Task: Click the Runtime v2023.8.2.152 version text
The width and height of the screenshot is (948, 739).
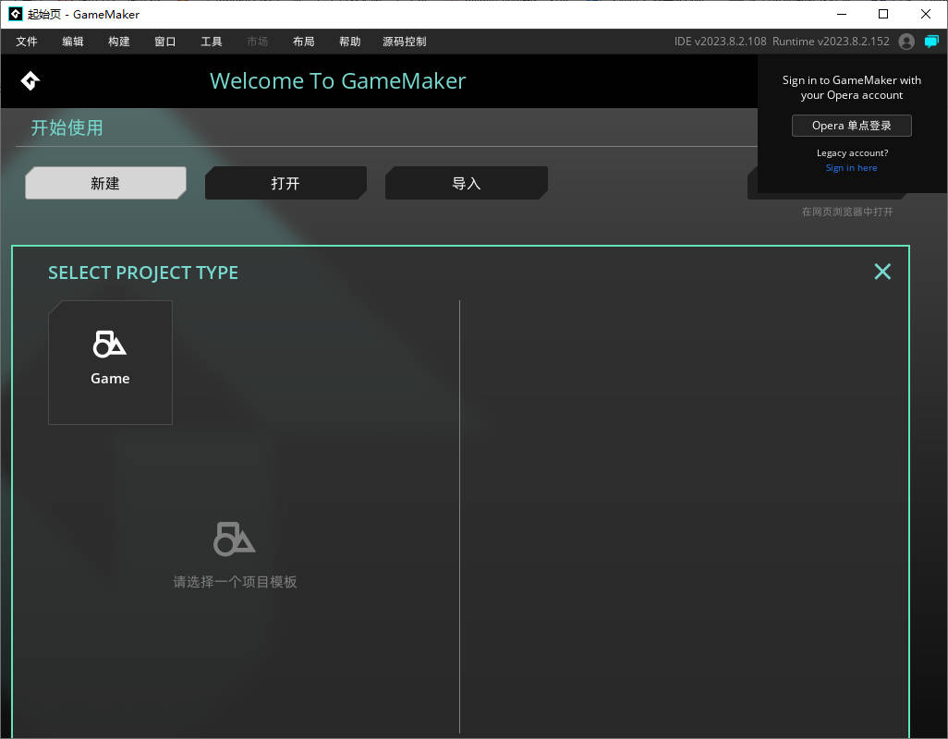Action: (831, 41)
